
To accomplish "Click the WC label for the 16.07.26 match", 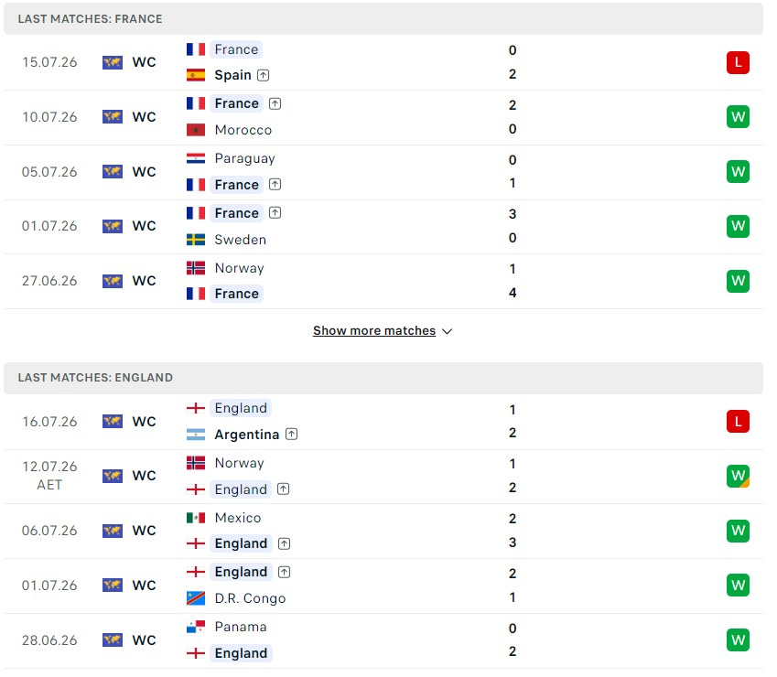I will coord(145,422).
